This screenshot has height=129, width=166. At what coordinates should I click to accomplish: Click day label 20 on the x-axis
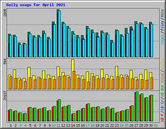pyautogui.click(x=102, y=125)
